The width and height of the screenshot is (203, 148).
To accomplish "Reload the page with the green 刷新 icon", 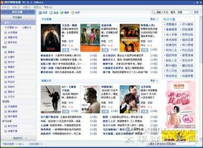I will click(62, 13).
